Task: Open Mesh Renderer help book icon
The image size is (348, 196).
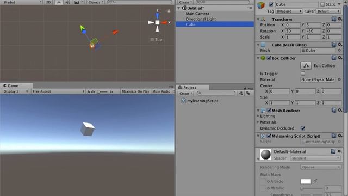Action: point(334,110)
